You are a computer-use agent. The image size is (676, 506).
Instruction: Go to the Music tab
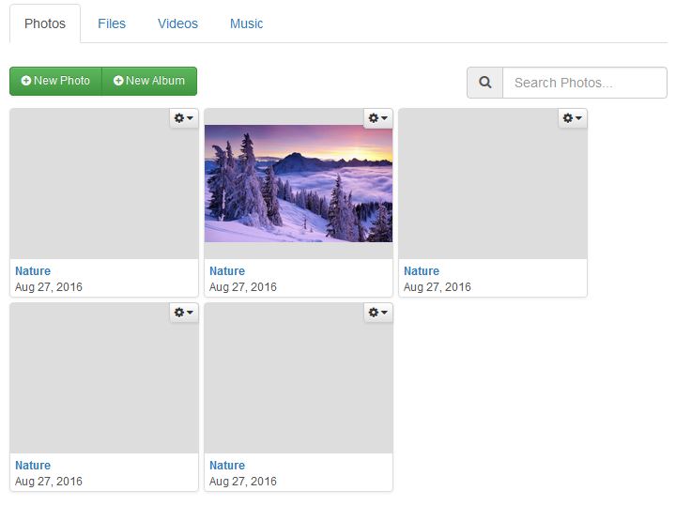246,23
